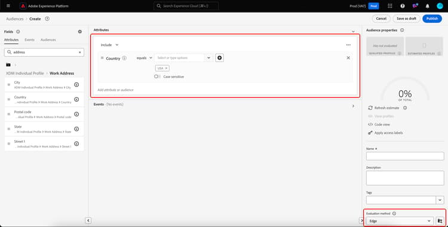Open Code view
Screen dimensions: 448x227
[379, 125]
